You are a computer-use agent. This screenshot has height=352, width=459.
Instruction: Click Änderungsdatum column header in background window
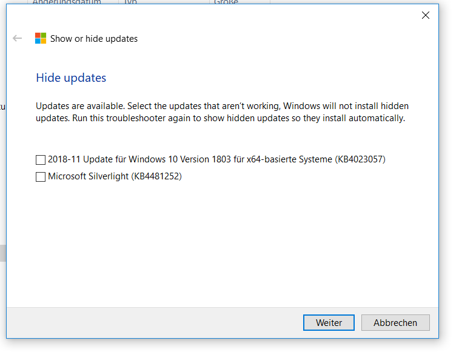coord(67,2)
